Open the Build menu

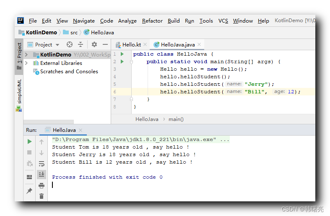174,21
